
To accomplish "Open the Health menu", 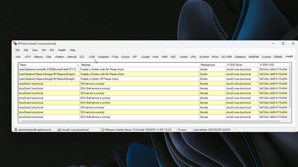I will click(62, 50).
